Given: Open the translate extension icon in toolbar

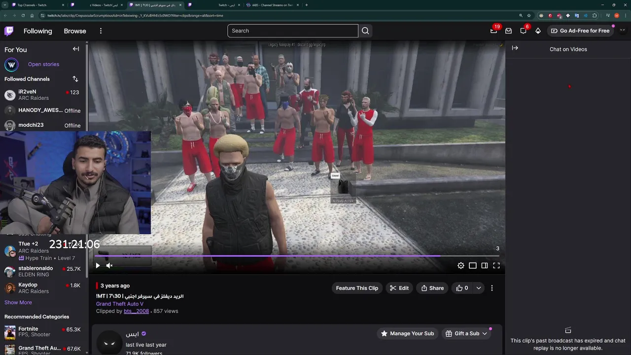Looking at the screenshot, I should pos(577,15).
